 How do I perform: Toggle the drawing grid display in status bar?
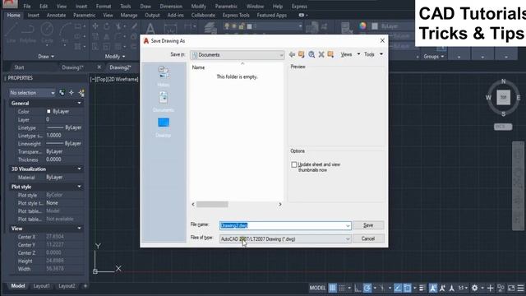(x=332, y=288)
